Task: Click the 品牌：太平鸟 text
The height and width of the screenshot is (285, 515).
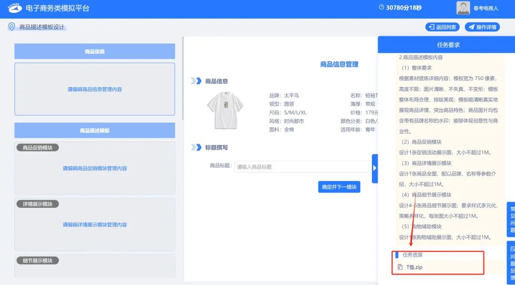Action: (x=284, y=95)
